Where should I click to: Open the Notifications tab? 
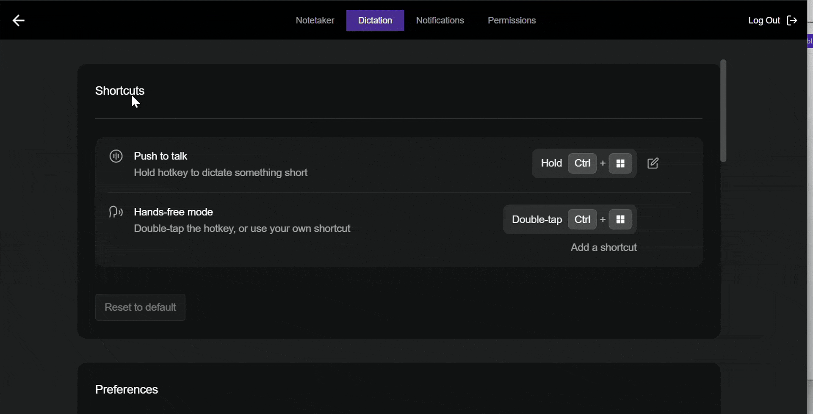(x=440, y=20)
